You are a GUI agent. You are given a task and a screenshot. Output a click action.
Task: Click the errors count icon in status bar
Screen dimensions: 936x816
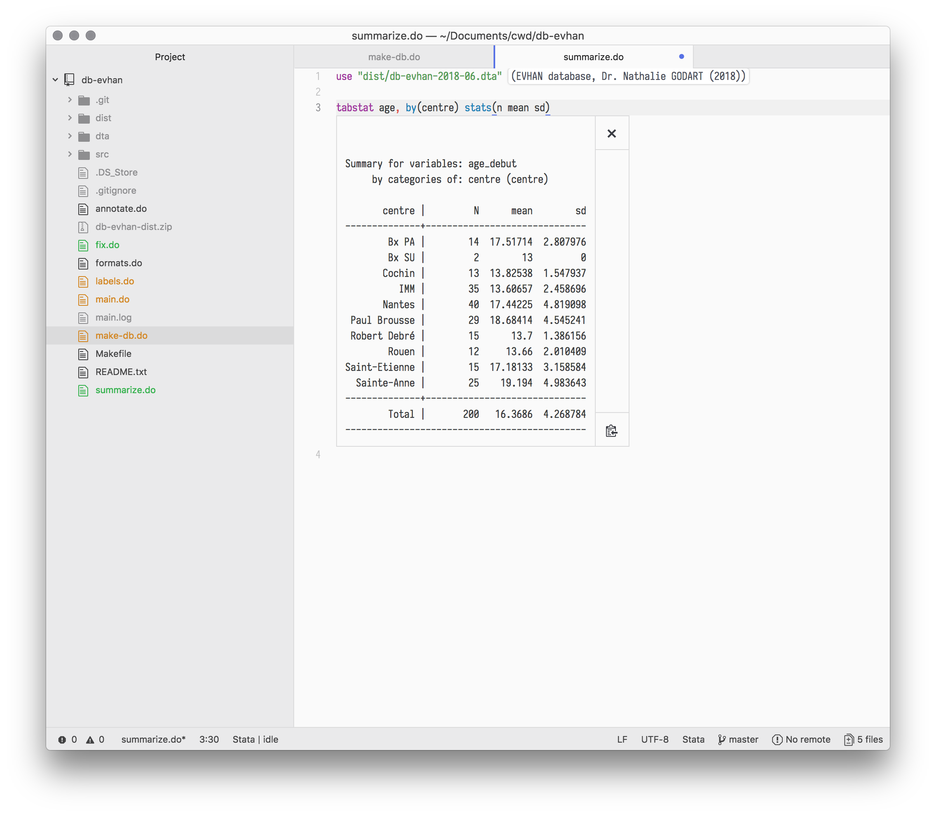62,739
